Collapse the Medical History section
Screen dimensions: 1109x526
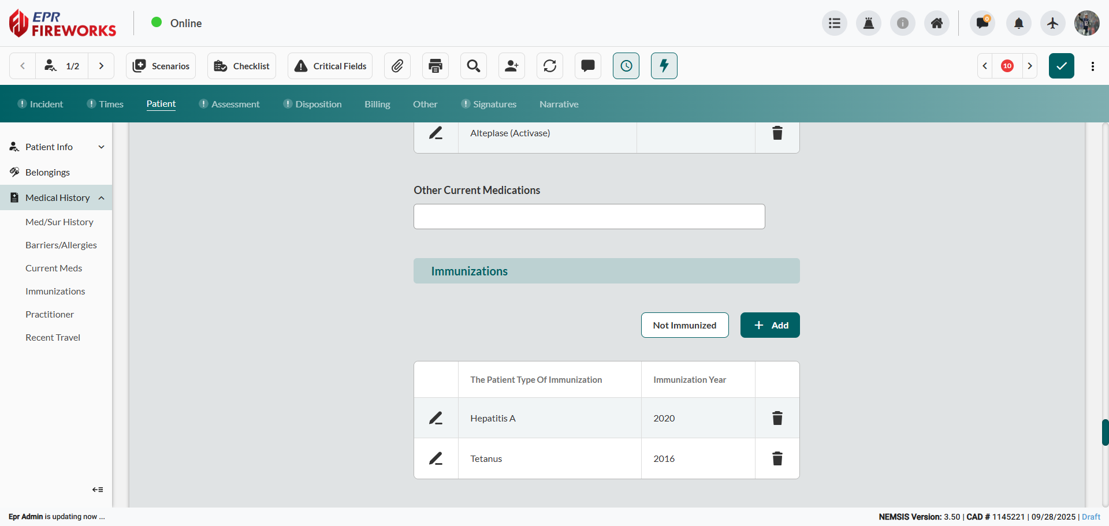(x=102, y=198)
